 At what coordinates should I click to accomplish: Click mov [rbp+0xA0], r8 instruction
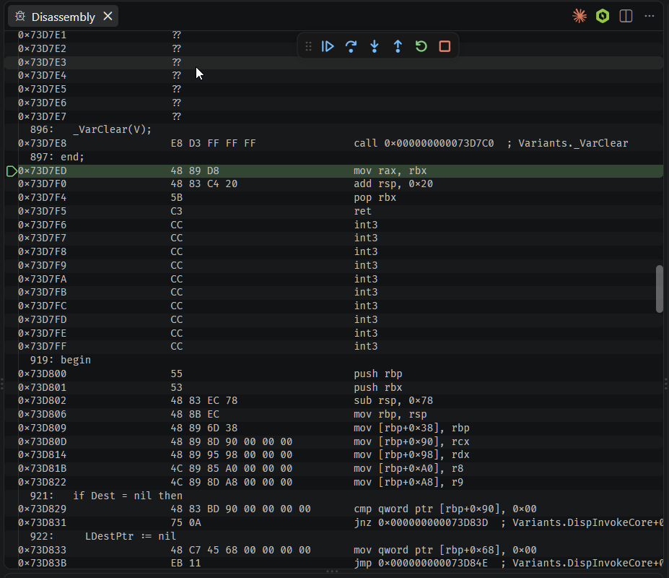408,469
